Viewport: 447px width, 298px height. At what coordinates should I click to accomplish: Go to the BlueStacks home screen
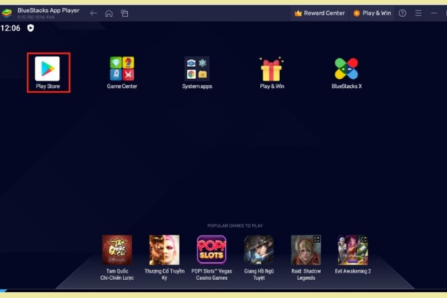(x=109, y=13)
